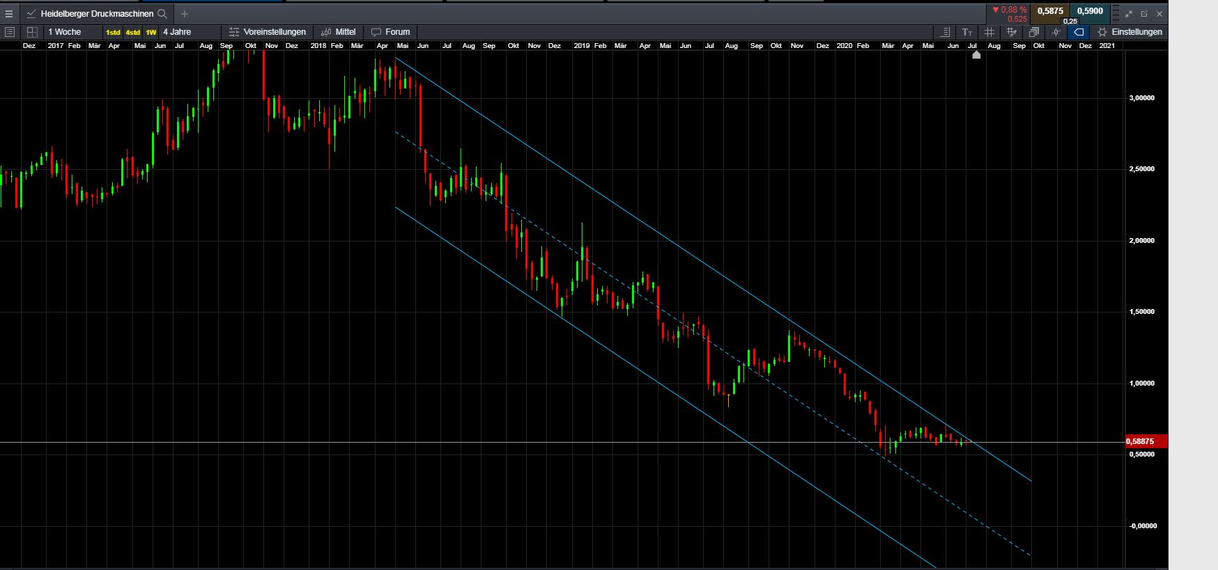Toggle the chart grid lines icon

click(989, 32)
